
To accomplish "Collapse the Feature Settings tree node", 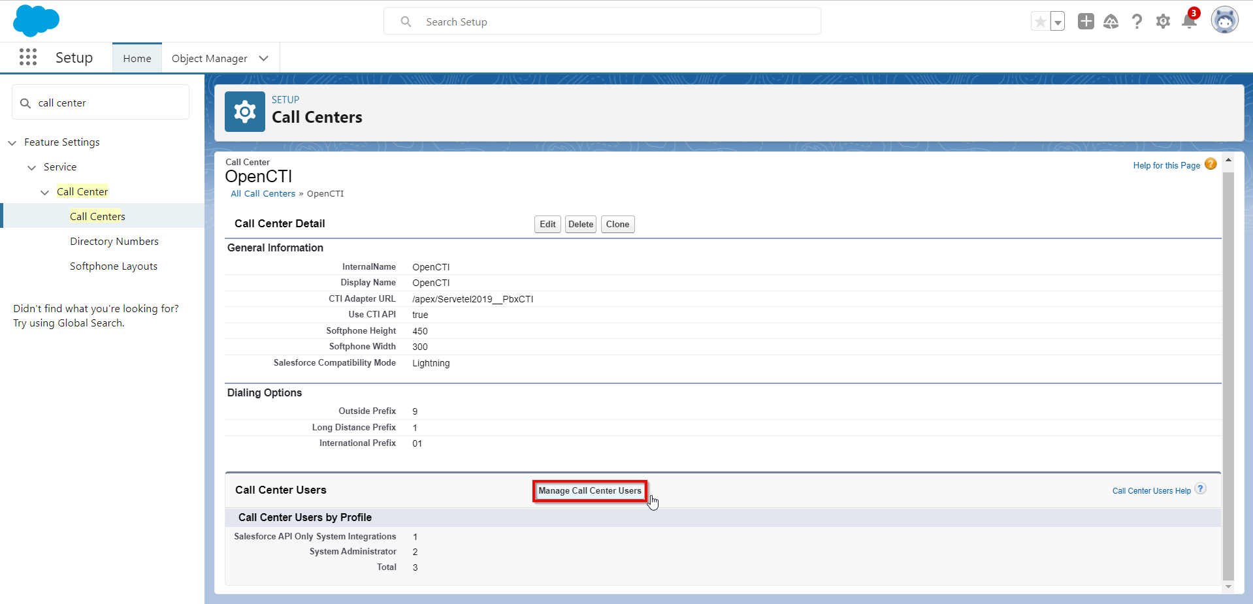I will click(12, 142).
